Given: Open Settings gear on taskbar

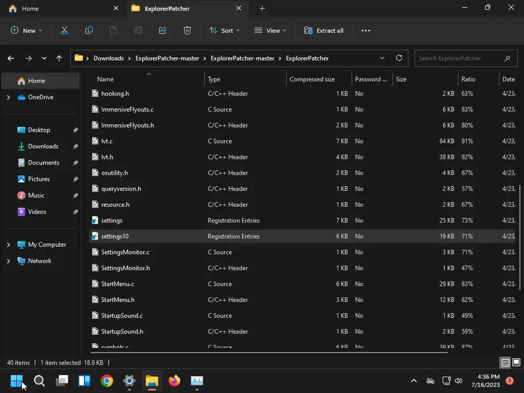Looking at the screenshot, I should point(129,381).
